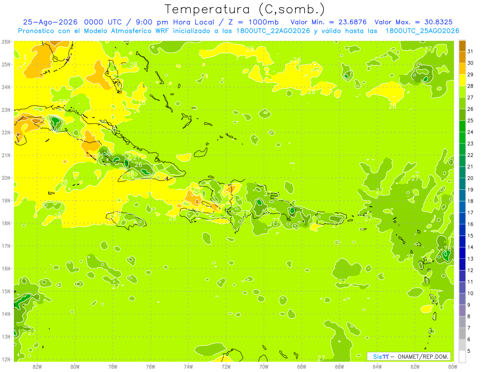Click the 60W longitude axis label

(x=452, y=366)
